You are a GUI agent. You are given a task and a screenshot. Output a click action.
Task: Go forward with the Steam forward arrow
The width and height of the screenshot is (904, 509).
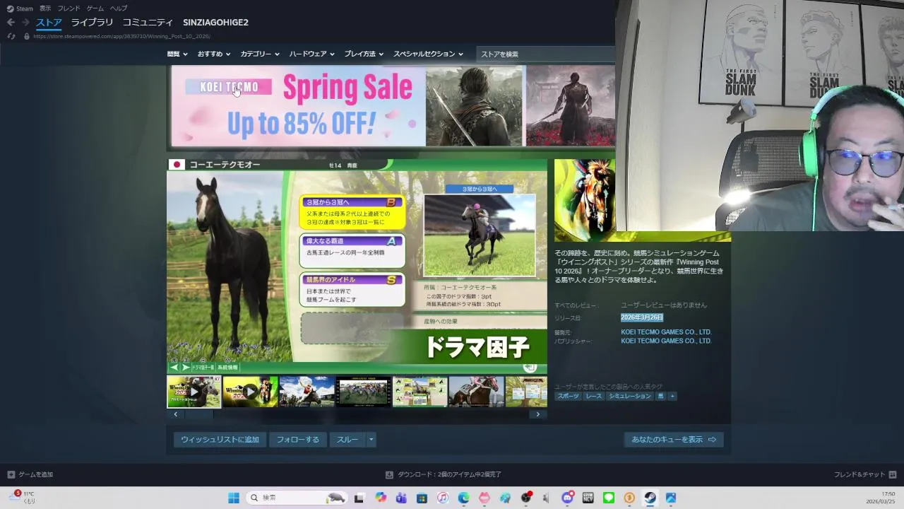point(25,23)
